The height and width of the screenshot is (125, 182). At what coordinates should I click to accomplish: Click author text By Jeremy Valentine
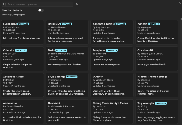click(13, 106)
